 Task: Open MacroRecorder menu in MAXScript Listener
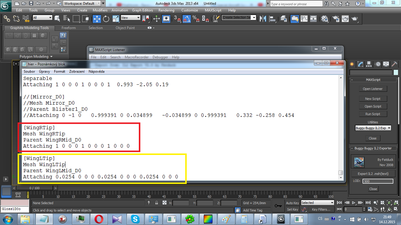137,57
